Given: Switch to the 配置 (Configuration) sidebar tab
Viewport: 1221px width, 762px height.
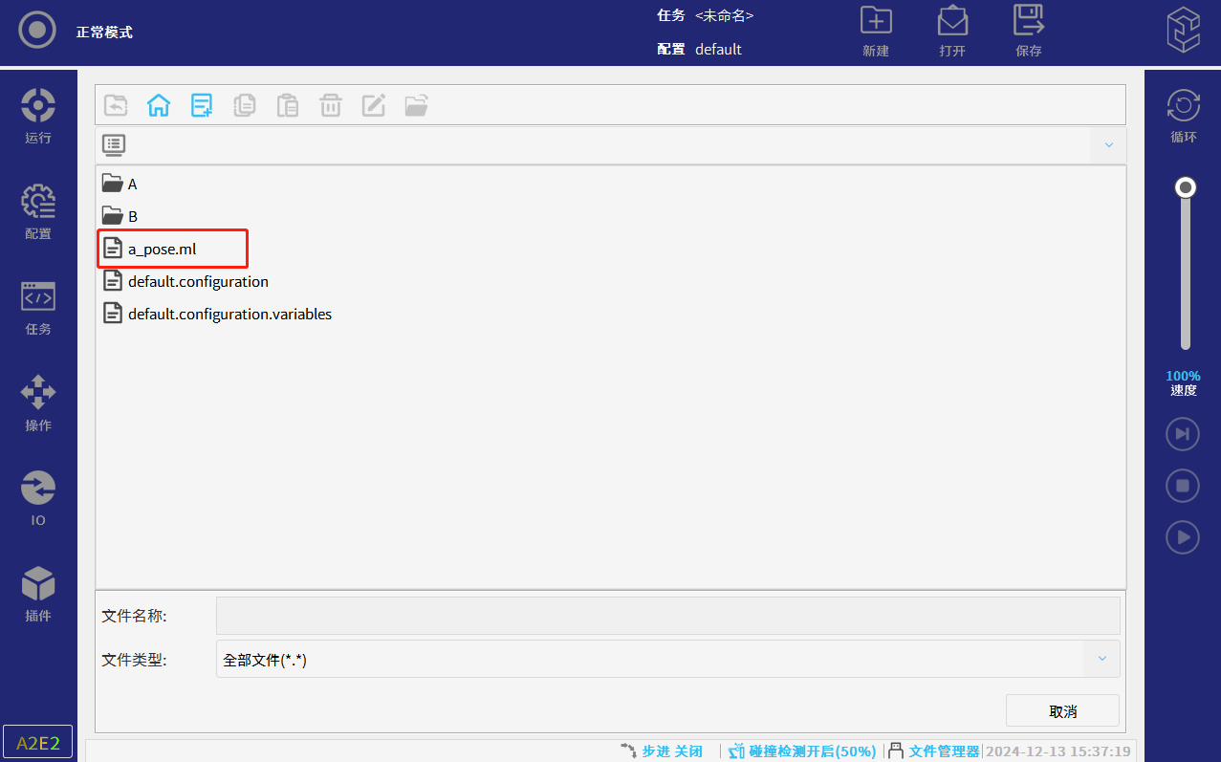Looking at the screenshot, I should click(x=38, y=211).
